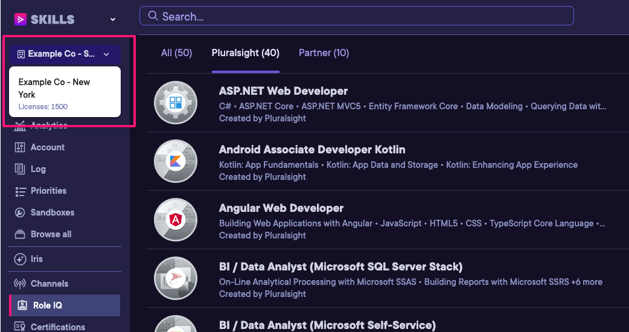Click the ASP.NET Web Developer role badge
The width and height of the screenshot is (629, 332).
(176, 103)
